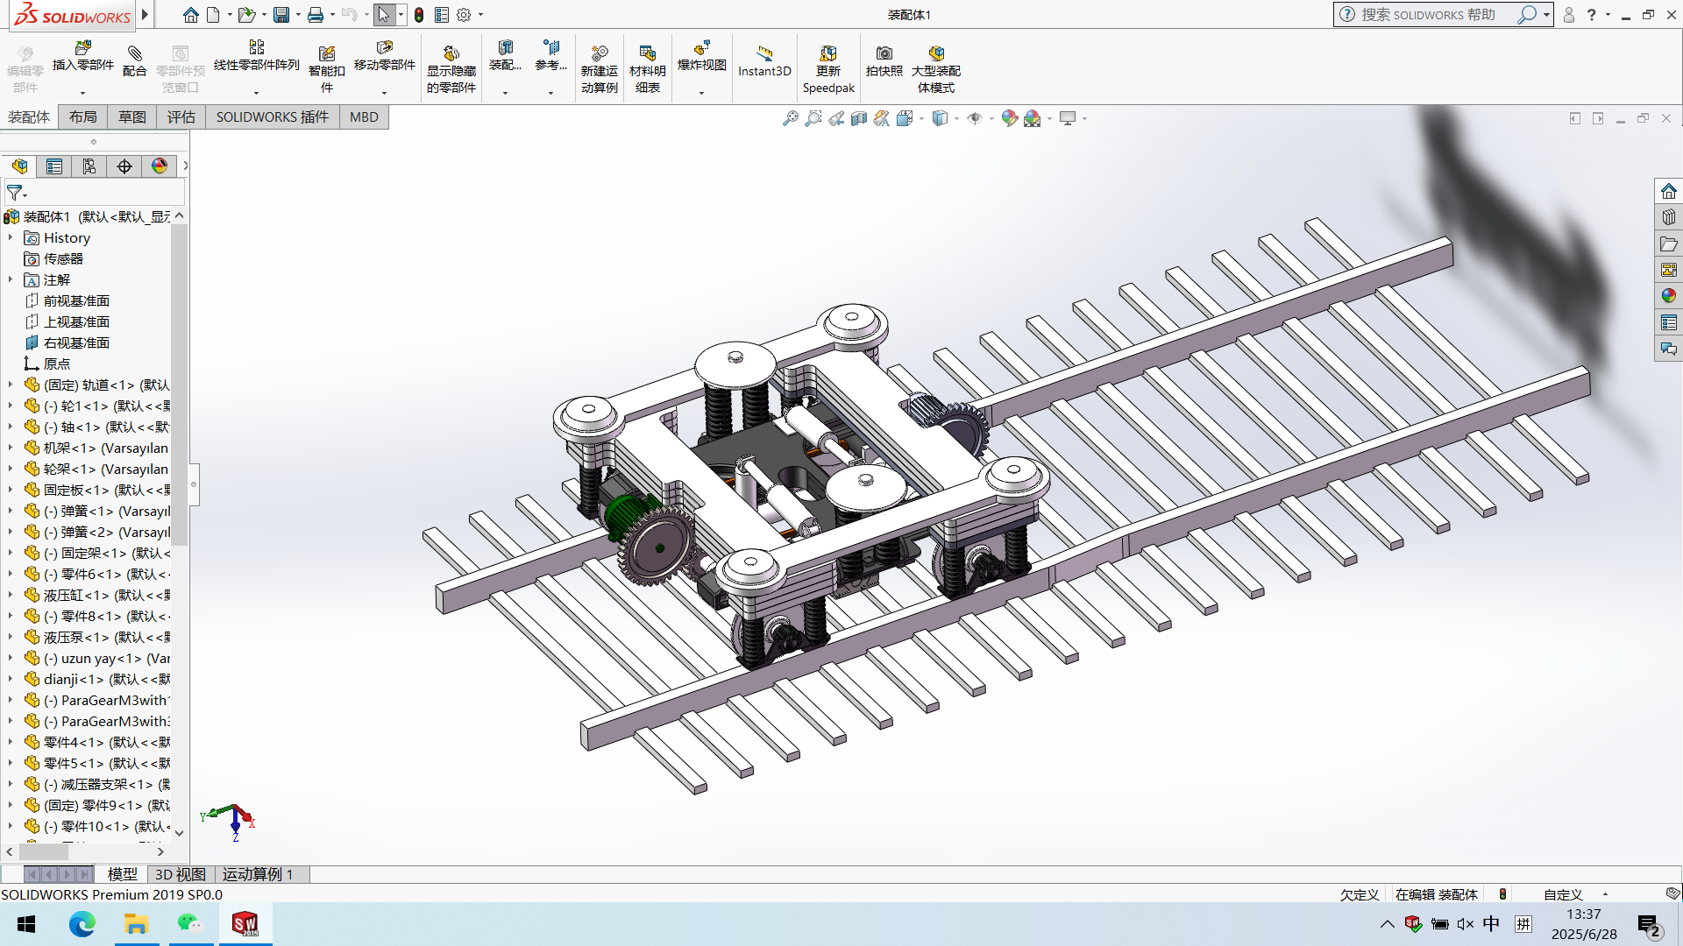Open Section View tool in view toolbar
1683x946 pixels.
pyautogui.click(x=859, y=118)
